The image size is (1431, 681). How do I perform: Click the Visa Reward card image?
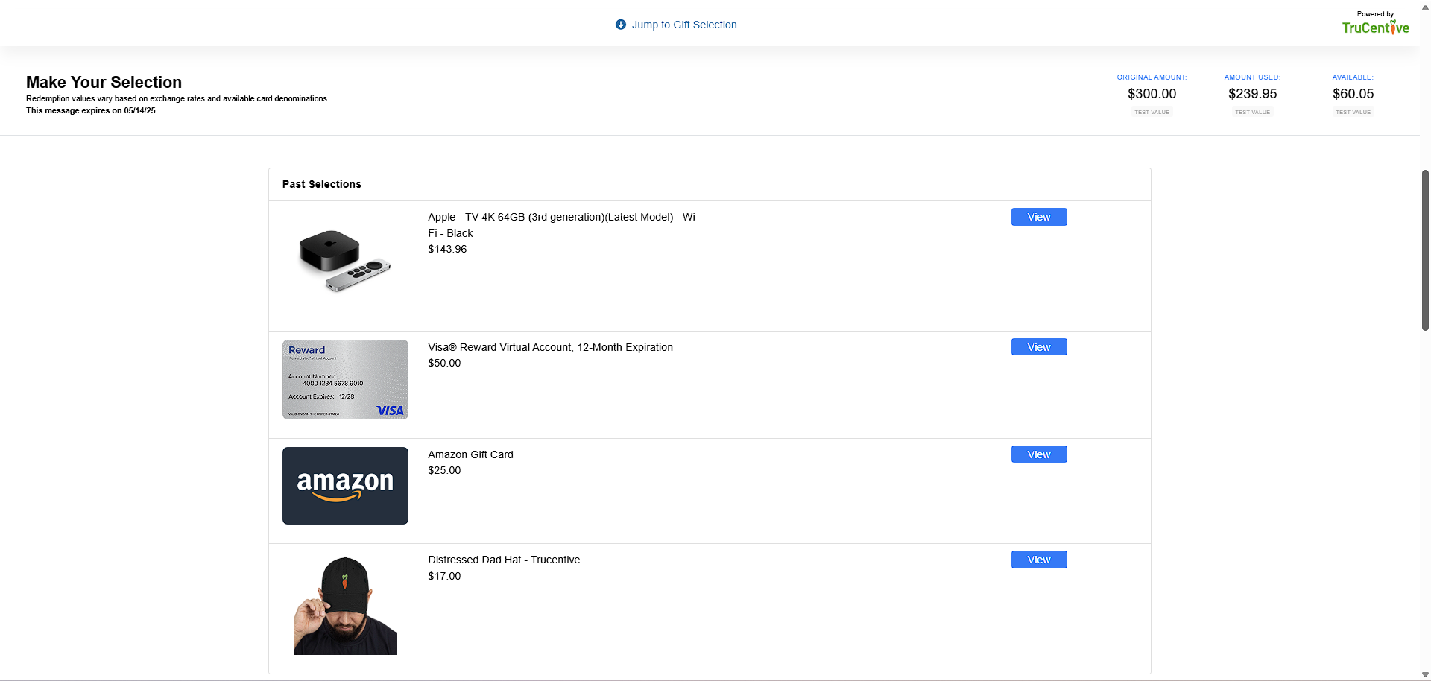[x=345, y=380]
